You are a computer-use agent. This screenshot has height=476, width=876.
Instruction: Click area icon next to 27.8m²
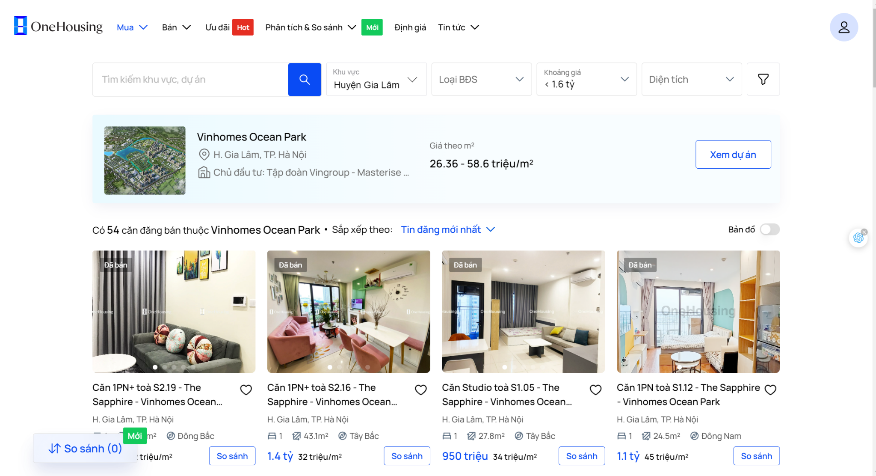point(471,436)
